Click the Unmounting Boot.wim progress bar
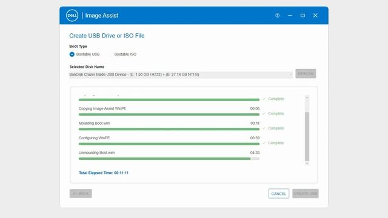The height and width of the screenshot is (218, 388). [169, 159]
